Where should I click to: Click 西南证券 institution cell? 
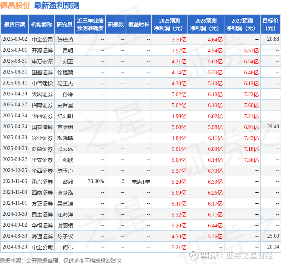(42, 193)
